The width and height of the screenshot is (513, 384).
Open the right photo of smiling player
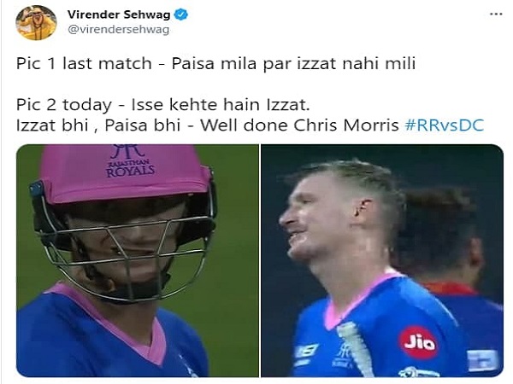point(382,260)
